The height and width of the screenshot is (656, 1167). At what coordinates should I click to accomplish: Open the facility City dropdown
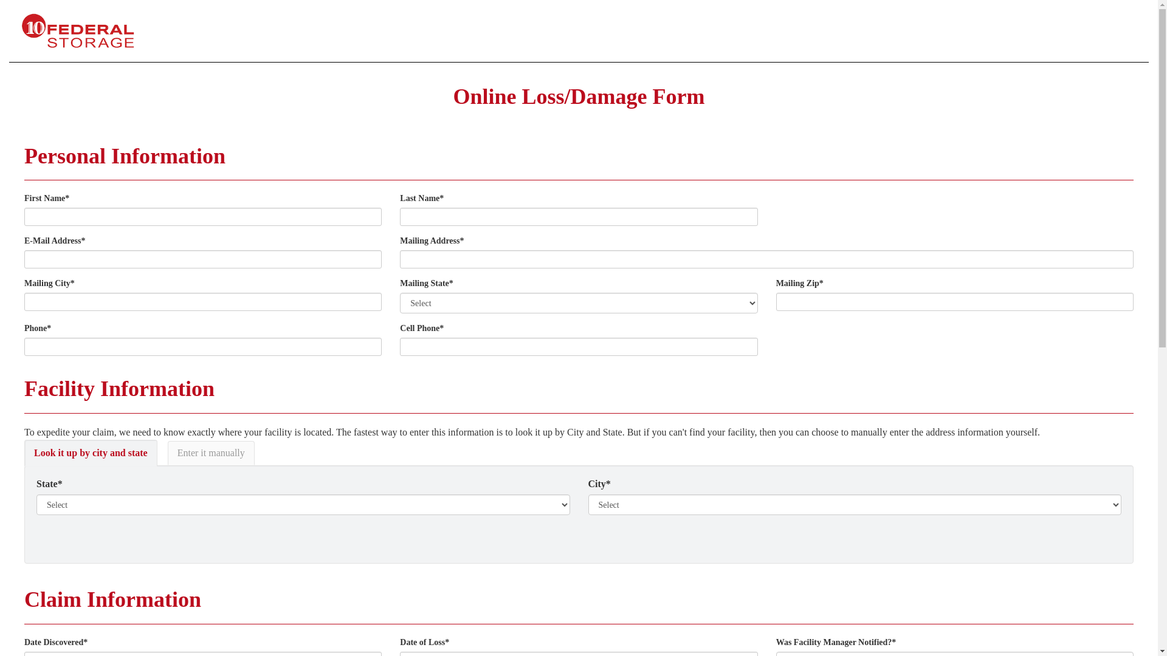pos(855,505)
